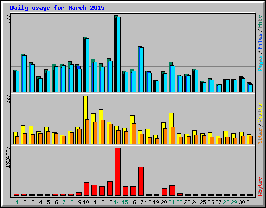Click the blue 'Files' legend label
266x208 pixels.
tap(260, 42)
